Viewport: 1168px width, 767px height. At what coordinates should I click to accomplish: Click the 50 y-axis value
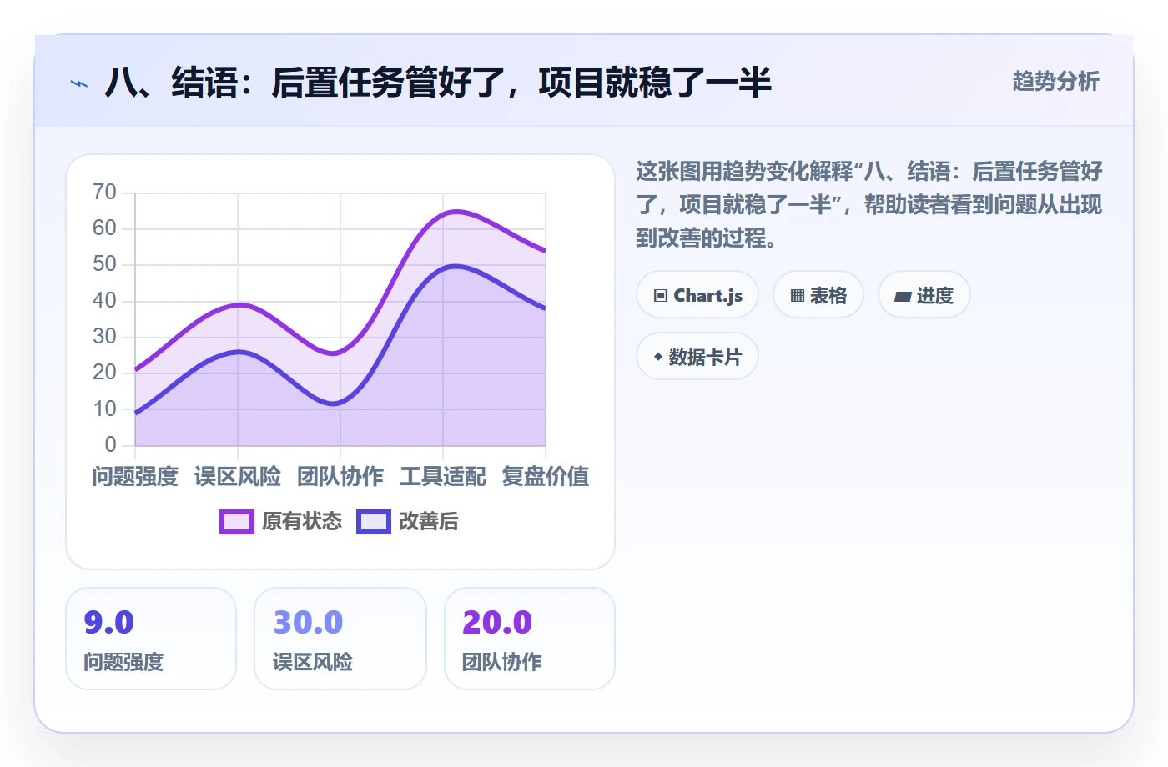[x=104, y=264]
